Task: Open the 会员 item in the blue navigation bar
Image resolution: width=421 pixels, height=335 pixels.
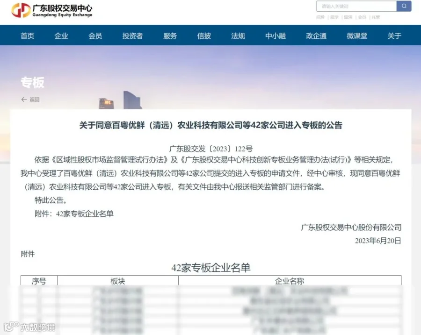Action: point(95,36)
